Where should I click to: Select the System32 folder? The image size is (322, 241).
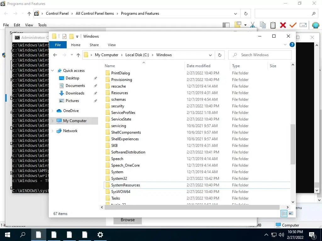[x=119, y=179]
